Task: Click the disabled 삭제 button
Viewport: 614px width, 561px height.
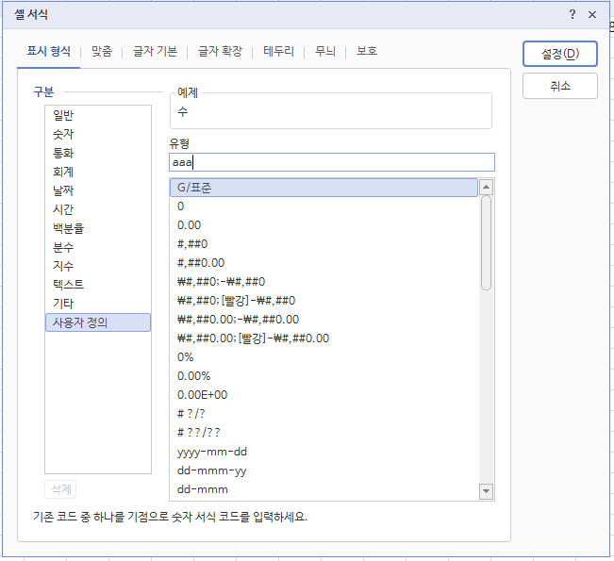Action: point(60,489)
